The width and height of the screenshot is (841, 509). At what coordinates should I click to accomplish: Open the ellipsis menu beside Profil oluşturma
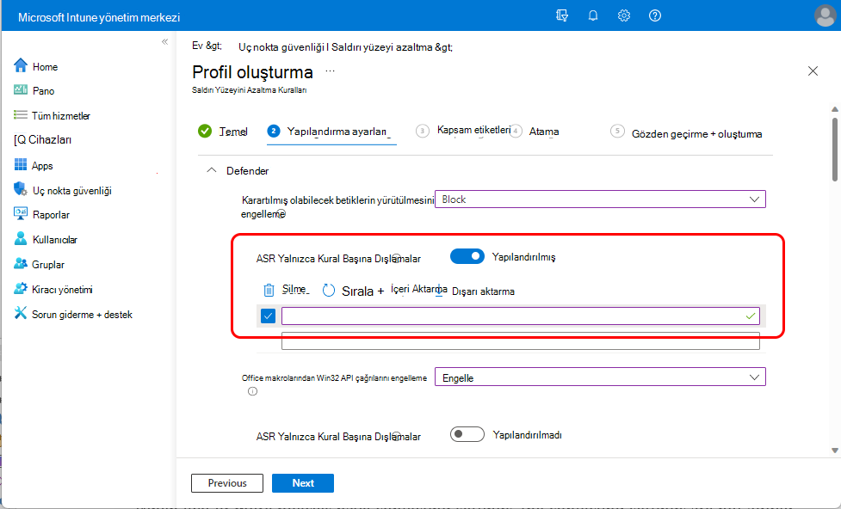click(x=330, y=71)
